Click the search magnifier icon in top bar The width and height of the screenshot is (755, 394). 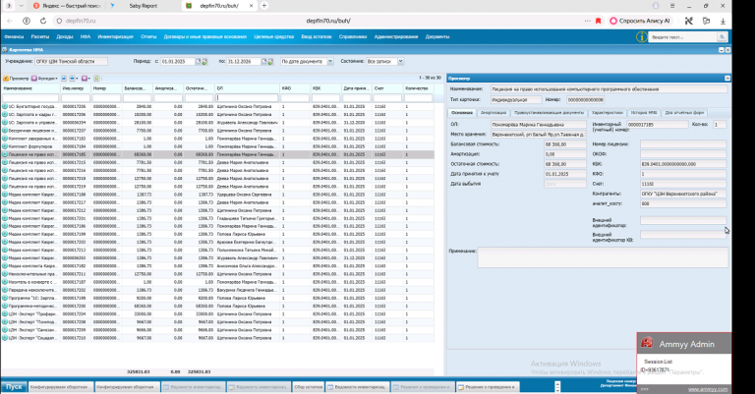(722, 37)
